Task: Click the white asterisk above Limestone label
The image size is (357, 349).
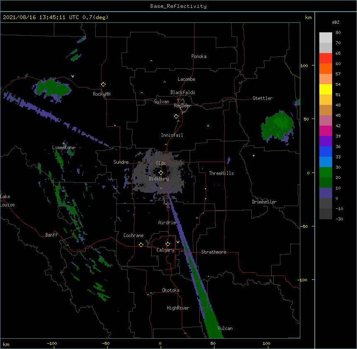Action: (x=64, y=143)
